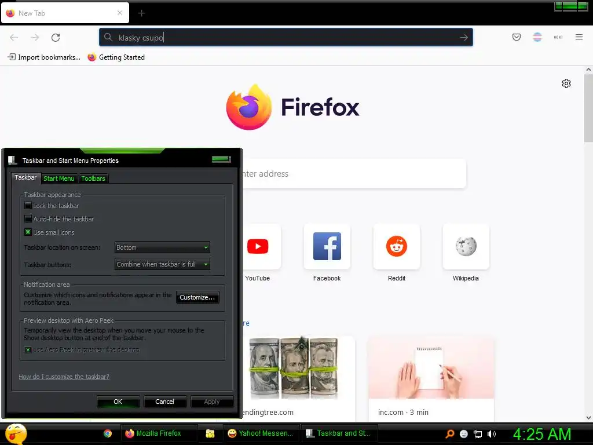Click the green close button of dialog
The width and height of the screenshot is (593, 445).
coord(221,159)
